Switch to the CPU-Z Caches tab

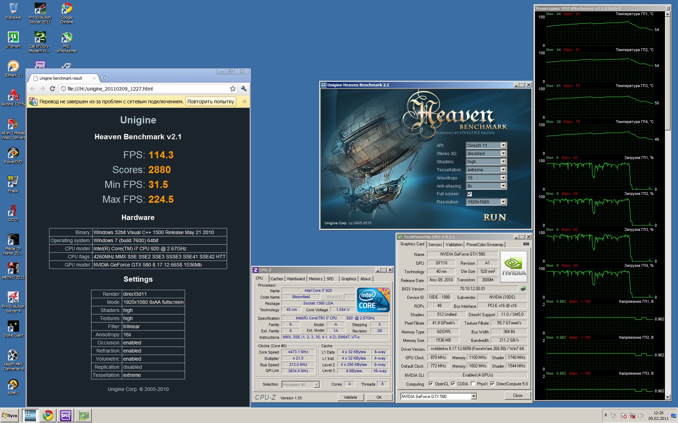tap(276, 279)
